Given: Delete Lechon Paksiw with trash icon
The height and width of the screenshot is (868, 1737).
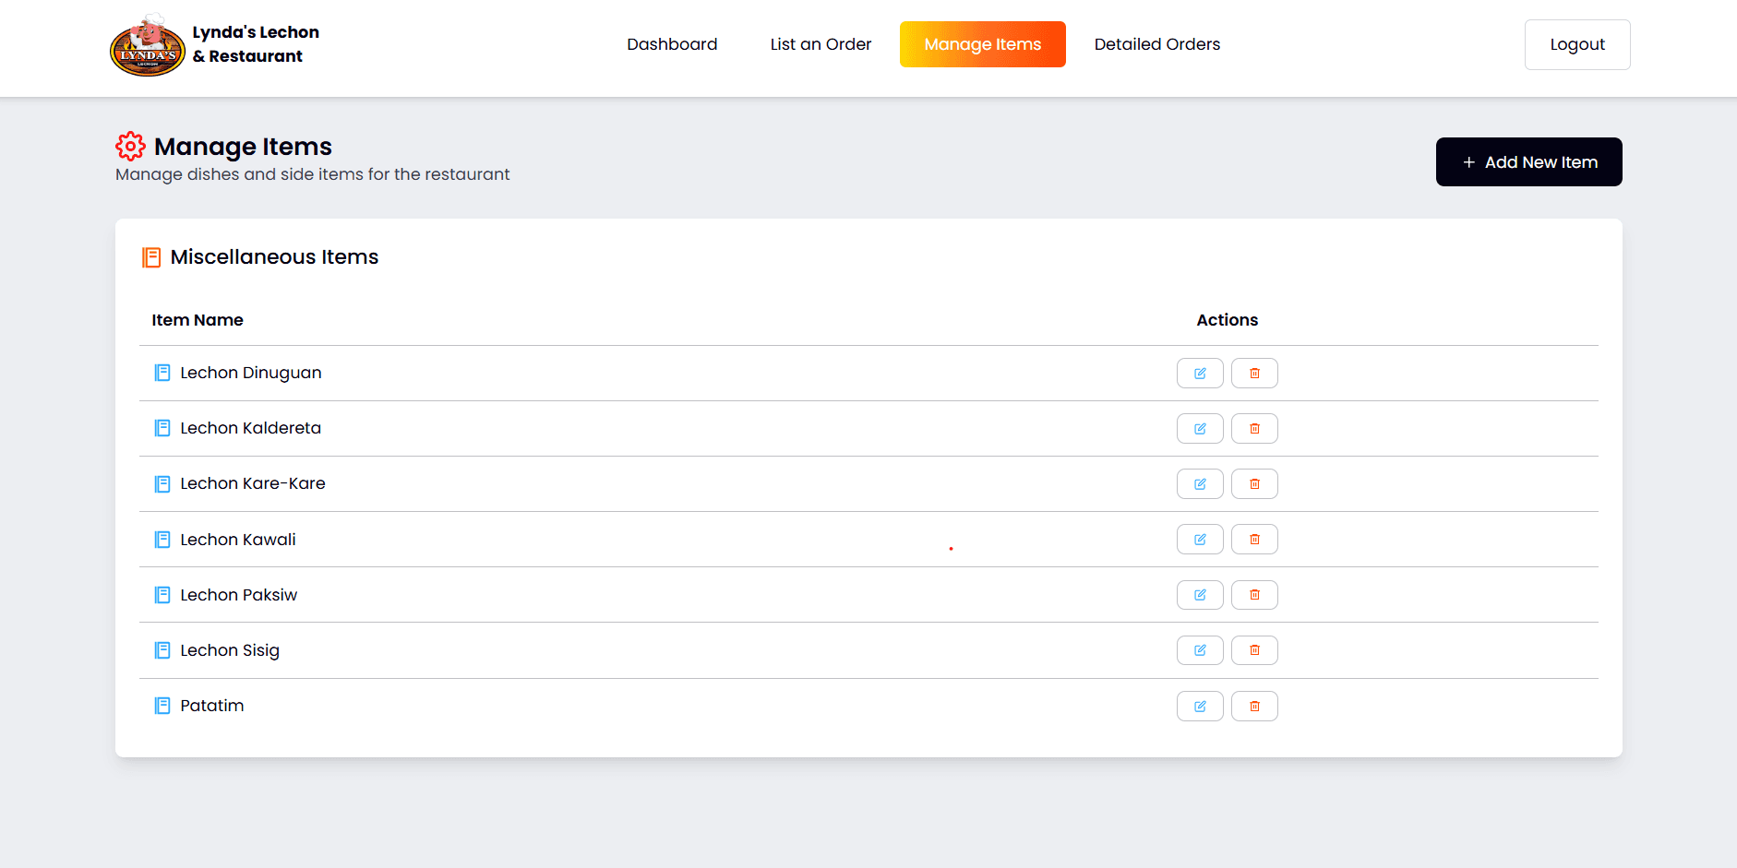Looking at the screenshot, I should [x=1254, y=595].
